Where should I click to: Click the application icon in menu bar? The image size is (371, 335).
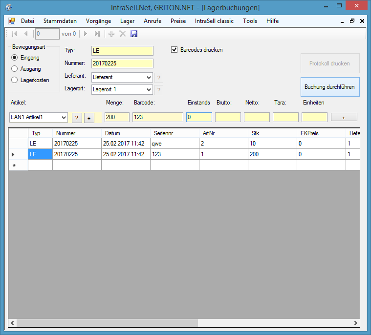click(x=12, y=21)
